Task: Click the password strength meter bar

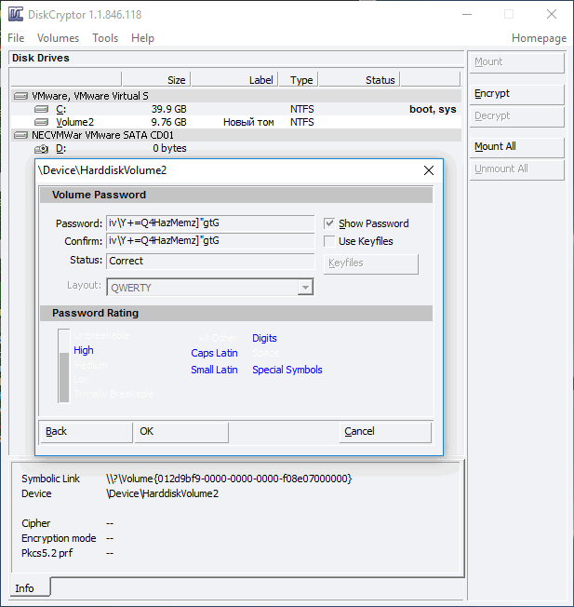Action: (x=64, y=366)
